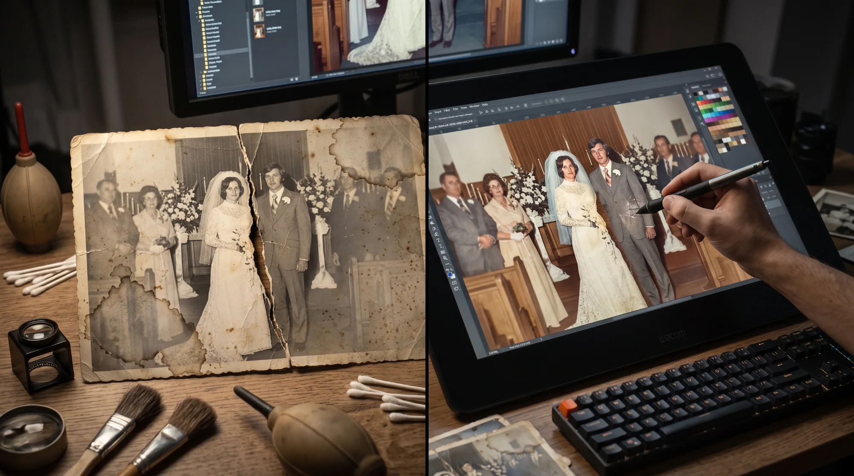Dell monitor: open the lowest wedding thumbnail
The height and width of the screenshot is (476, 854).
point(260,31)
